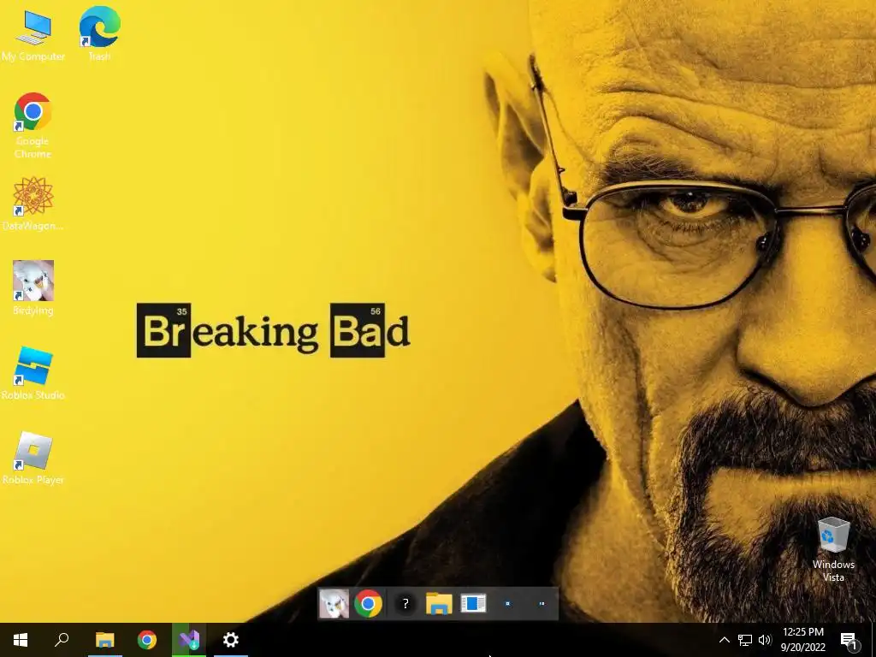Viewport: 876px width, 657px height.
Task: Launch the Roblox Player desktop shortcut
Action: (x=33, y=459)
